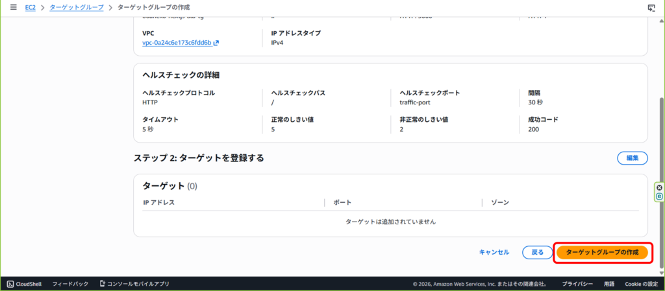
Task: Click external link icon beside the VPC ID
Action: point(216,43)
